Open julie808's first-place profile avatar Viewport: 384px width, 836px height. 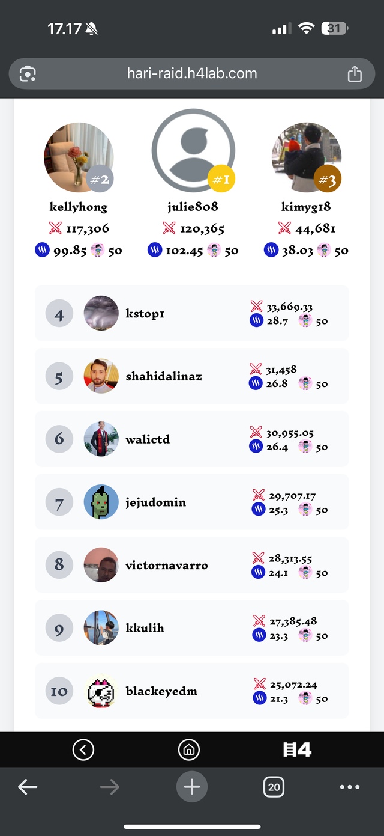(193, 150)
